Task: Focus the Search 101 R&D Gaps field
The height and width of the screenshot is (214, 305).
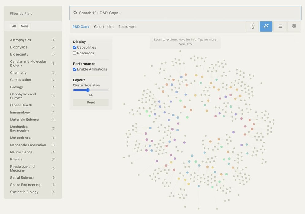Action: click(x=187, y=13)
